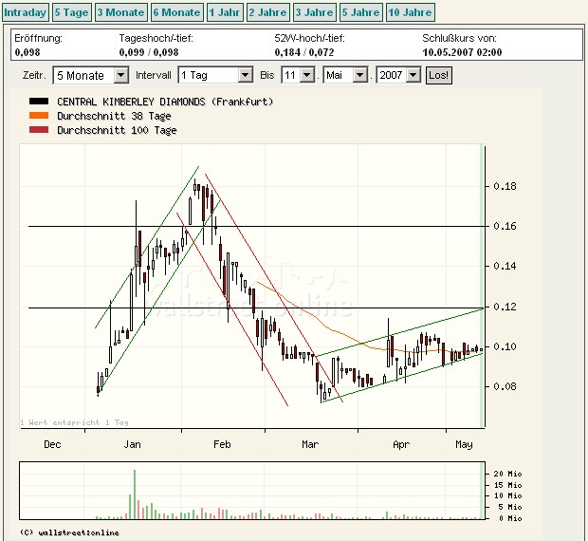Open the day dropdown showing 11

(299, 74)
